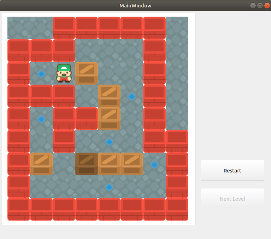Screen dimensions: 271x239
Task: Click the dark brown crate on goal
Action: pos(87,164)
